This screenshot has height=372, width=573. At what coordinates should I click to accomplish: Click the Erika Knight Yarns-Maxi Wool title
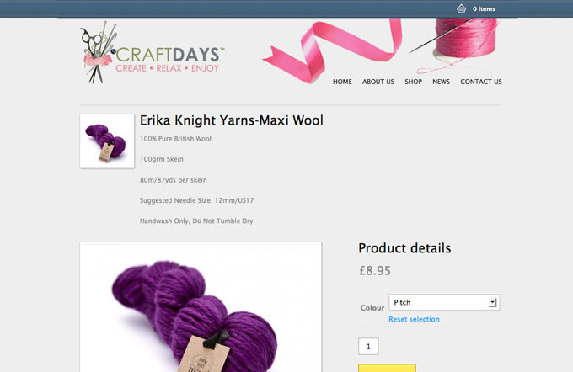pos(232,120)
